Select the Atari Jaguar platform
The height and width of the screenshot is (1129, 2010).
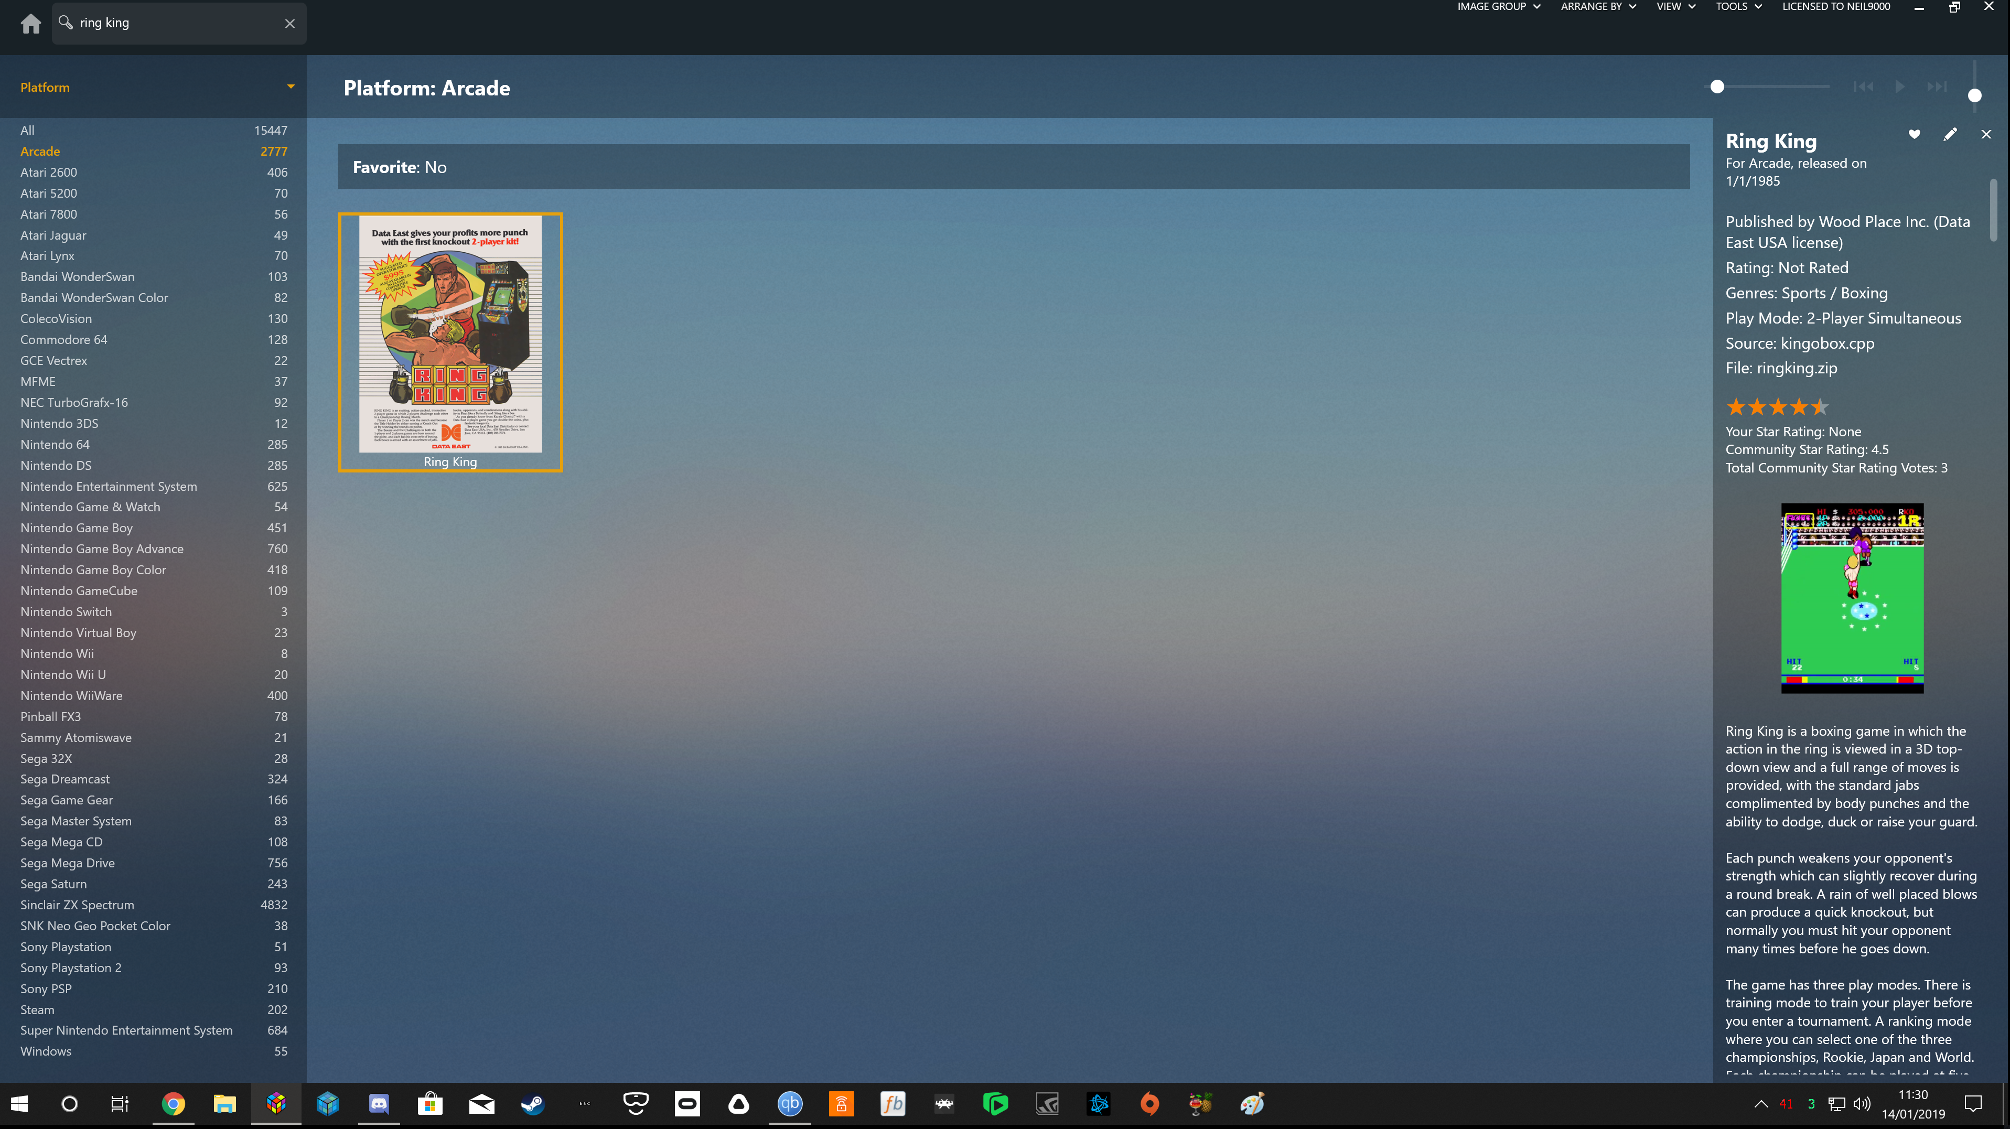click(x=154, y=235)
